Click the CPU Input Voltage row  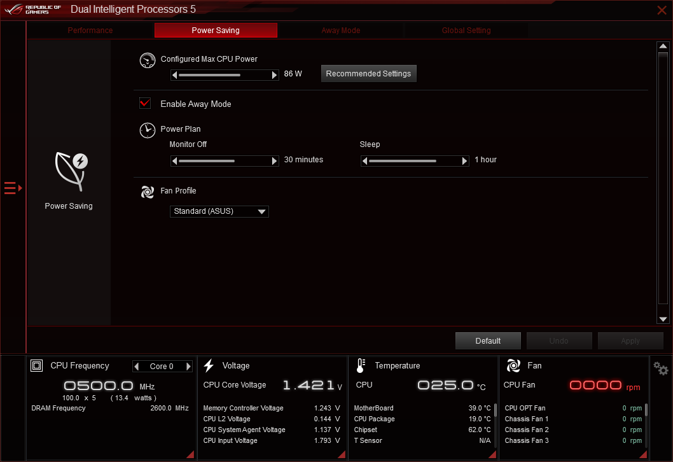pyautogui.click(x=272, y=440)
